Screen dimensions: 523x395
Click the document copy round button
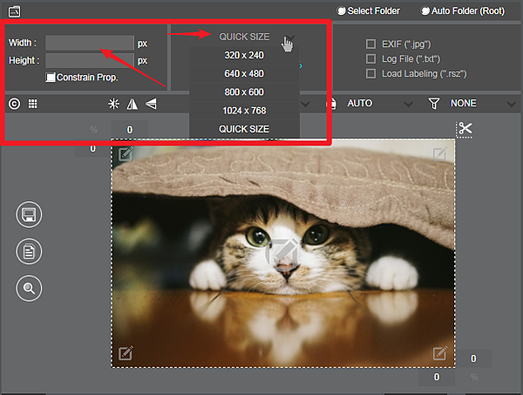pyautogui.click(x=29, y=251)
